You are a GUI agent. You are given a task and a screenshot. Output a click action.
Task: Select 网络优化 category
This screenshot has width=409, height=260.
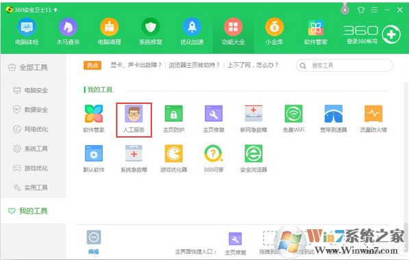pos(34,129)
